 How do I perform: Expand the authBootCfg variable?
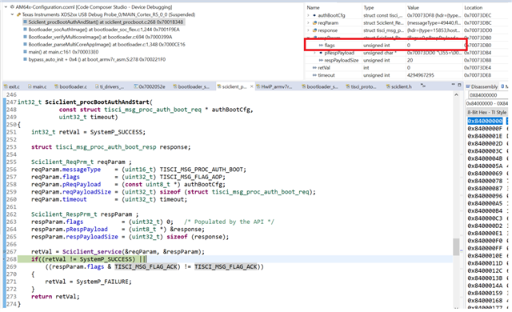(308, 15)
